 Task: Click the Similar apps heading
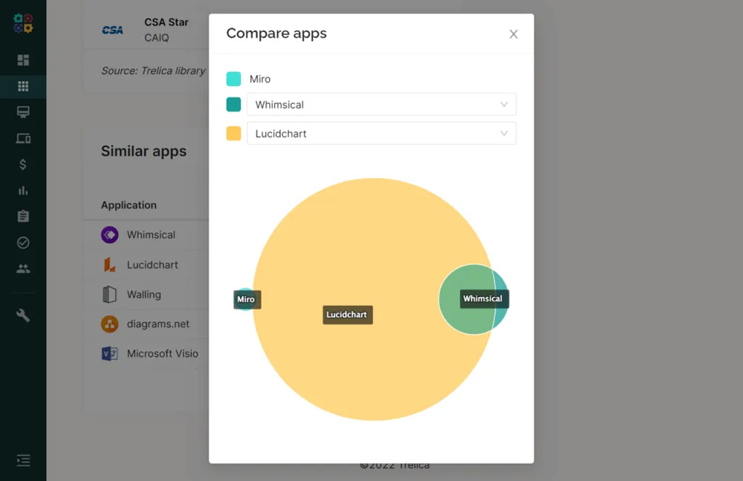coord(143,151)
